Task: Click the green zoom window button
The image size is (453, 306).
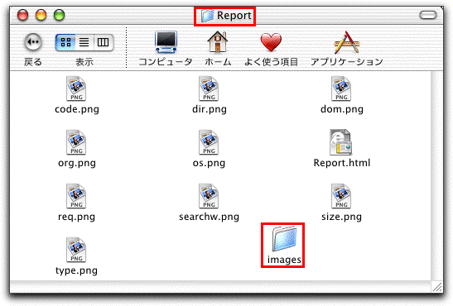Action: click(60, 15)
